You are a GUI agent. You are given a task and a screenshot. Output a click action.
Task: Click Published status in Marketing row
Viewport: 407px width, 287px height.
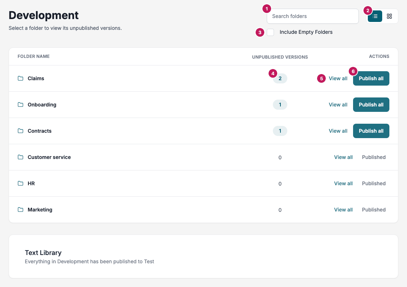coord(374,210)
